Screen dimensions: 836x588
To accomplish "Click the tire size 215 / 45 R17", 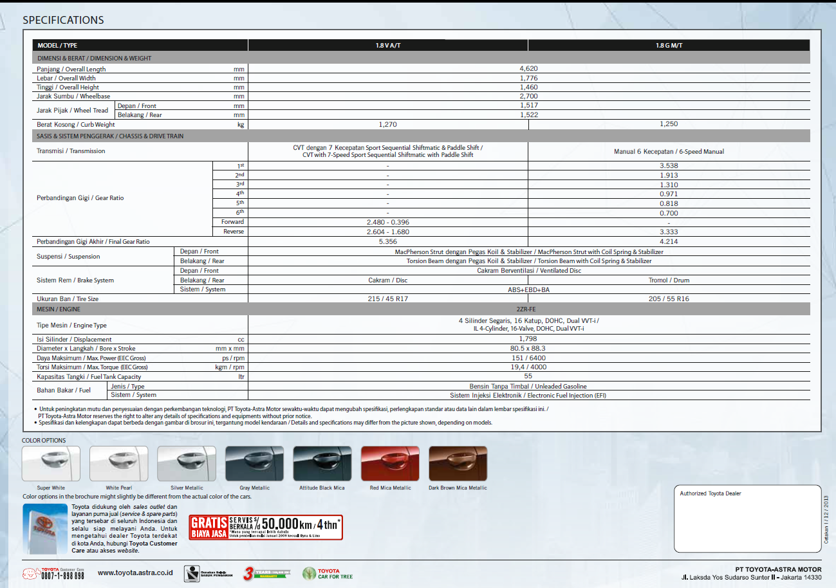I will [x=388, y=299].
